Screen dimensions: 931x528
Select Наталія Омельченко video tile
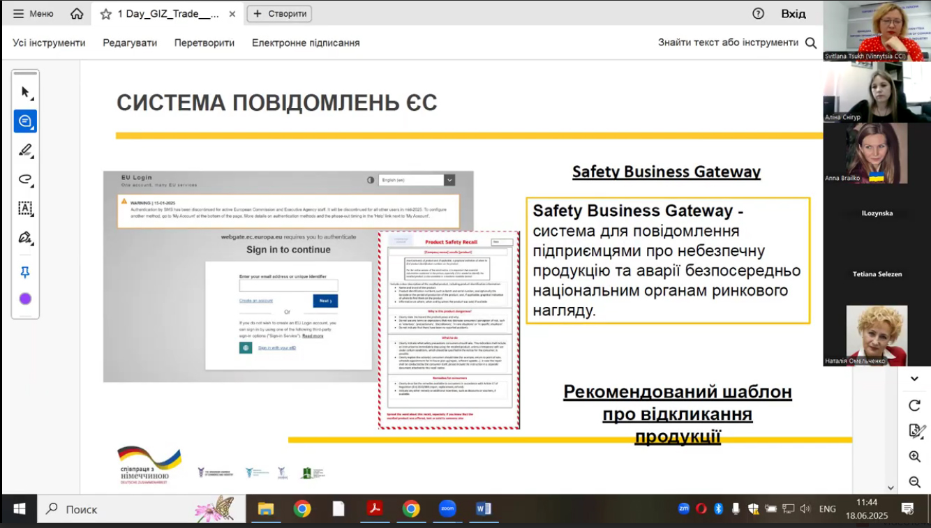click(x=877, y=335)
